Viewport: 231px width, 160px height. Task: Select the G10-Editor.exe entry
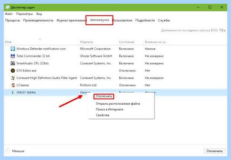[x=26, y=71]
